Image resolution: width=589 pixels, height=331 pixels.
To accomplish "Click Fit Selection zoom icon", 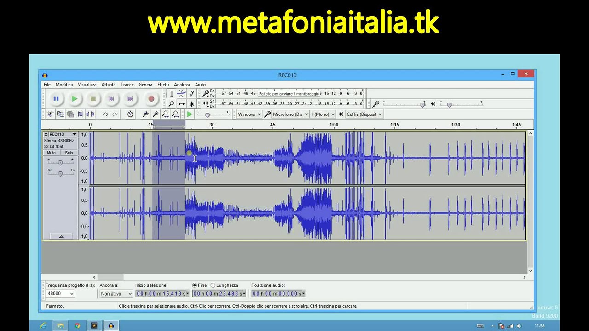I will [166, 114].
